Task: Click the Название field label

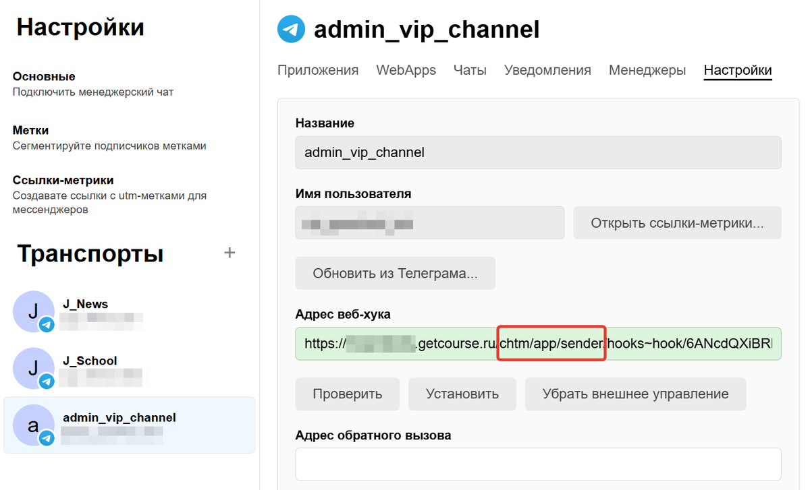Action: pos(325,123)
